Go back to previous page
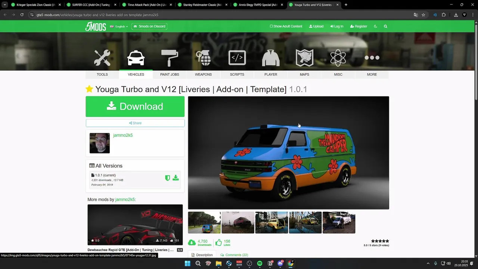This screenshot has height=269, width=478. (x=5, y=15)
